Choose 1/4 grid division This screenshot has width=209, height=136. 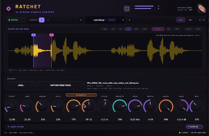(121, 29)
